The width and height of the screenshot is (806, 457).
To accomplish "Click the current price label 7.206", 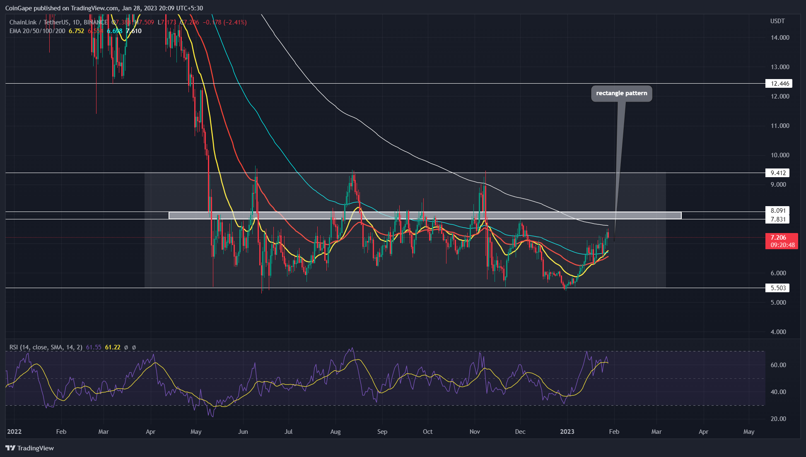I will (778, 238).
